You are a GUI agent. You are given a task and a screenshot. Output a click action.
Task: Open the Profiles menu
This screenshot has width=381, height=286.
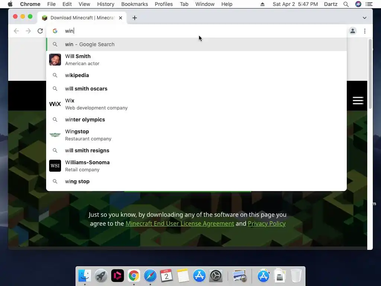[164, 4]
